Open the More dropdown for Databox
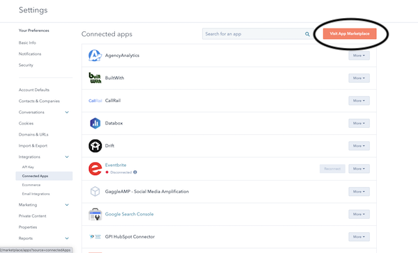The width and height of the screenshot is (418, 253). tap(359, 123)
